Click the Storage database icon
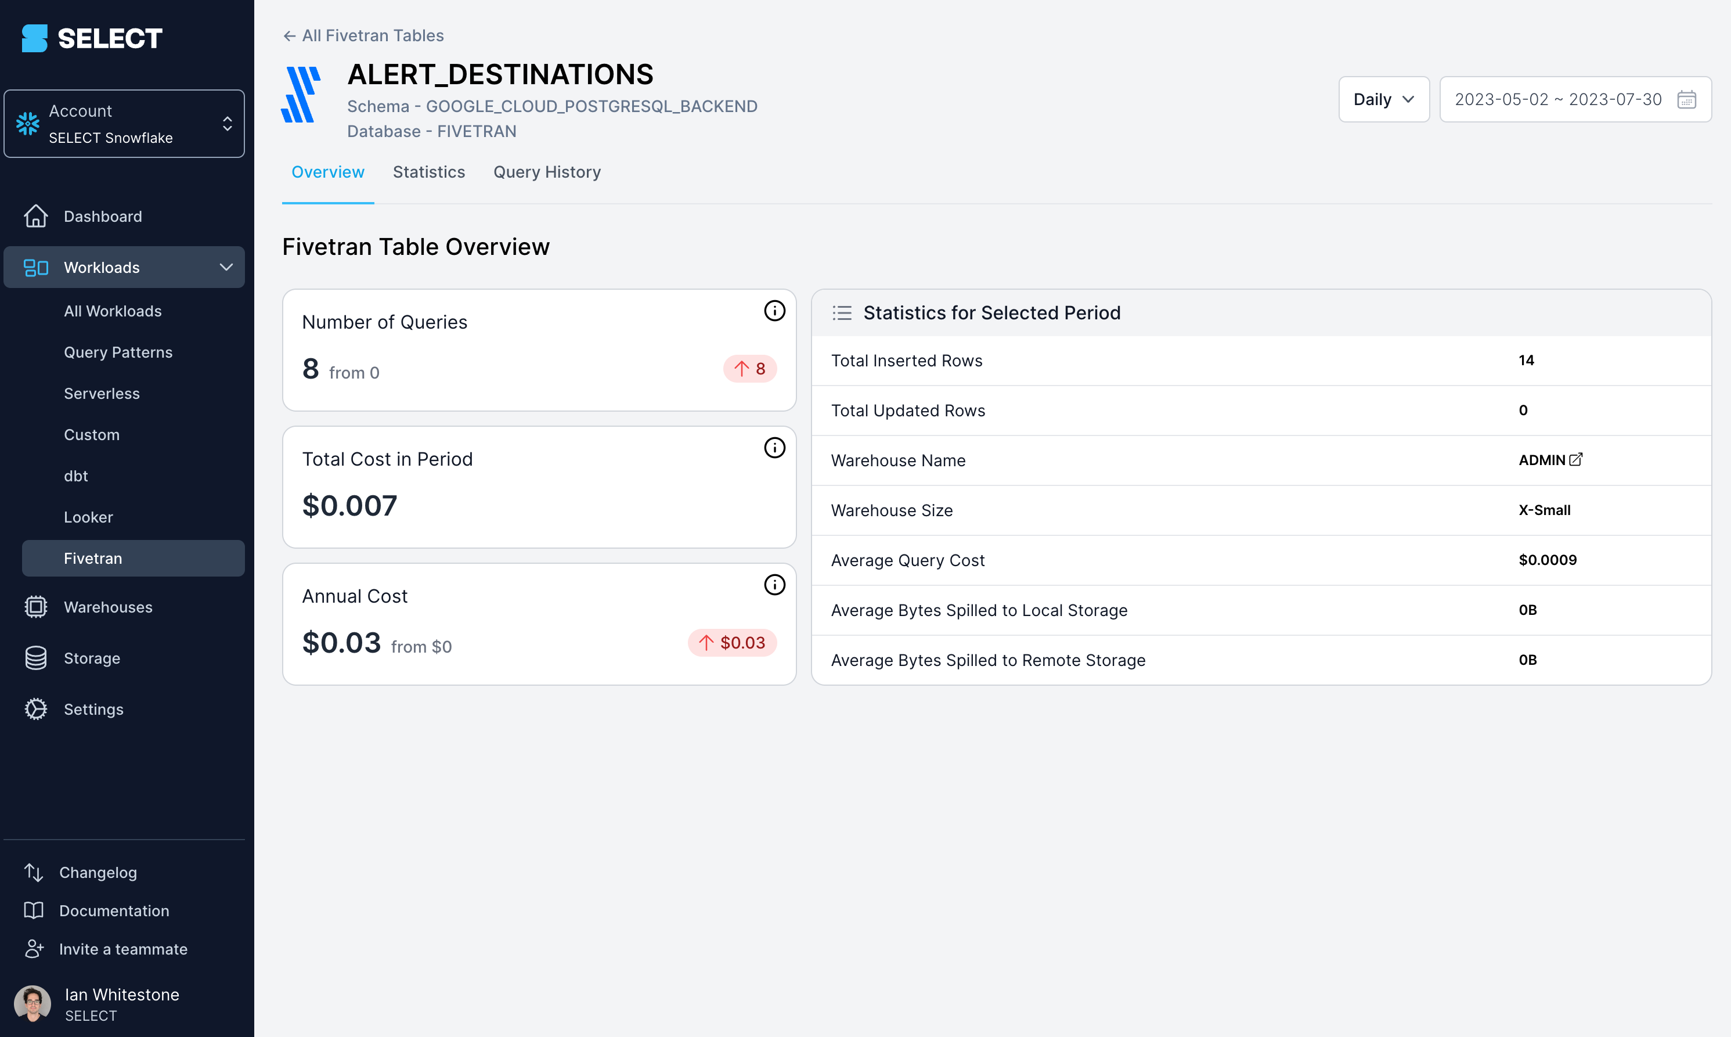The width and height of the screenshot is (1731, 1037). (35, 658)
